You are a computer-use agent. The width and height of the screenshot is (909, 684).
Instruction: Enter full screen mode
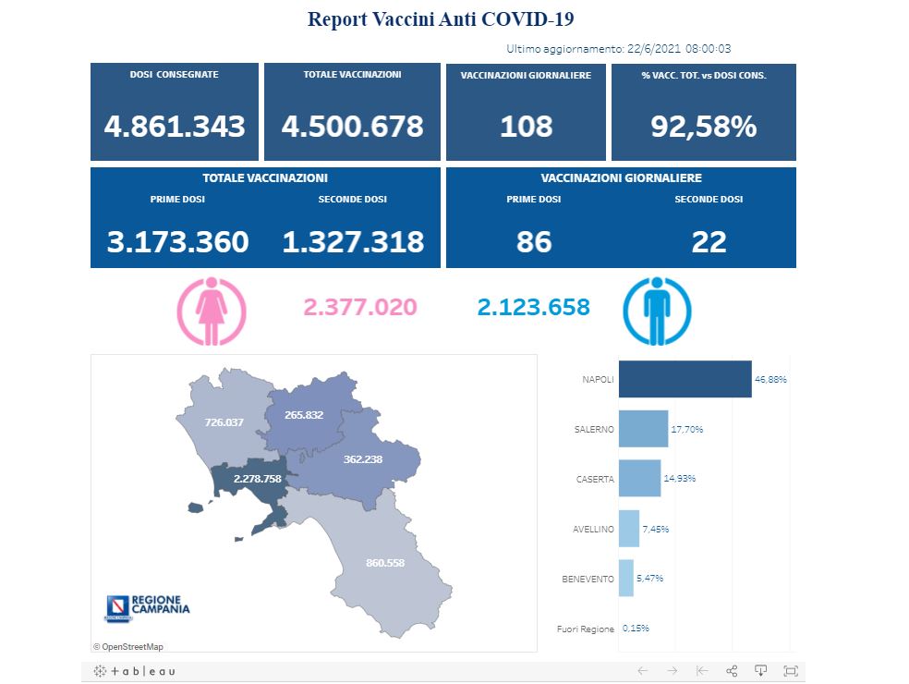tap(790, 670)
